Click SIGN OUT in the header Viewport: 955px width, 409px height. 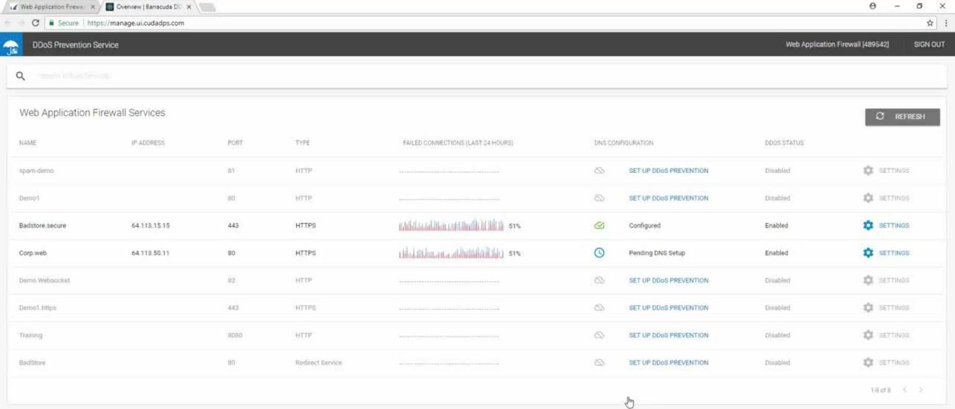pos(929,45)
